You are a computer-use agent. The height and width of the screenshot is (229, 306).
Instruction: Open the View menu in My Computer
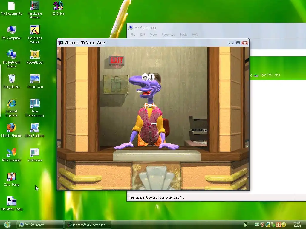[153, 35]
